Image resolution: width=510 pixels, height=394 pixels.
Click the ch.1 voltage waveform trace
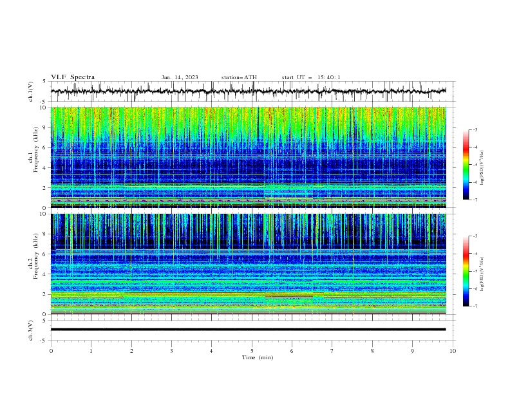tap(248, 91)
